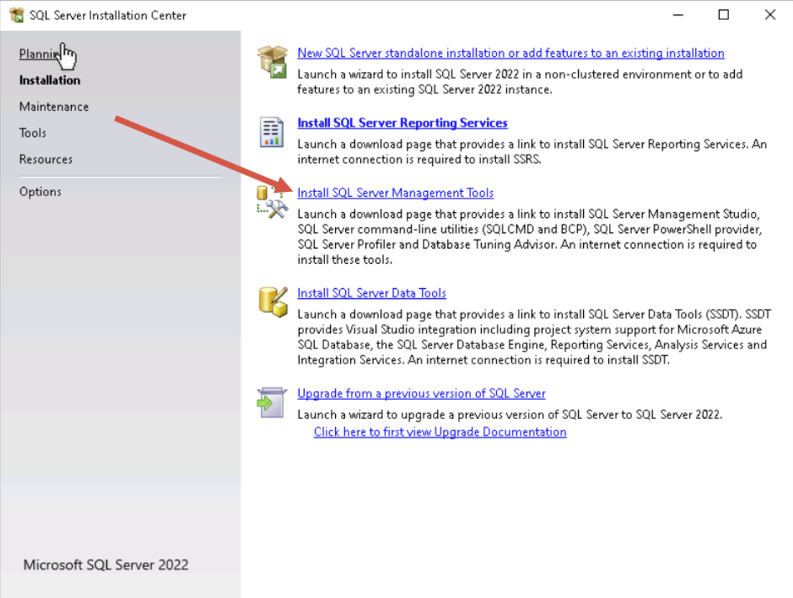Click the Reporting Services document icon
Screen dimensions: 793x598
(x=272, y=132)
